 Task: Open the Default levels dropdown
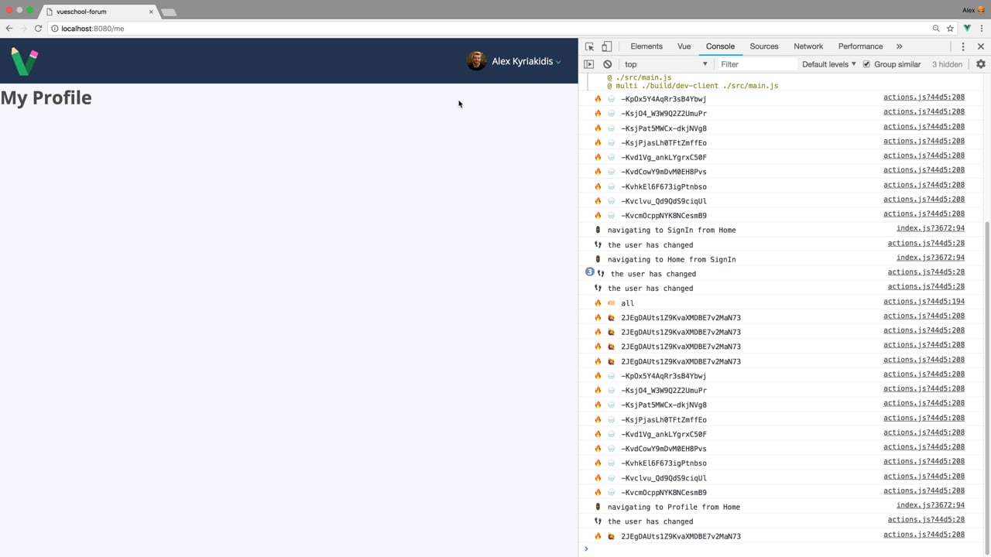pos(829,64)
